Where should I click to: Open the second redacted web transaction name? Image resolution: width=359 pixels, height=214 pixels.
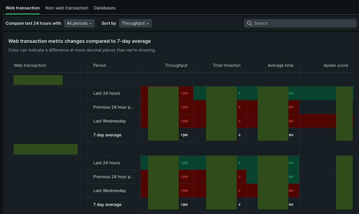click(45, 150)
